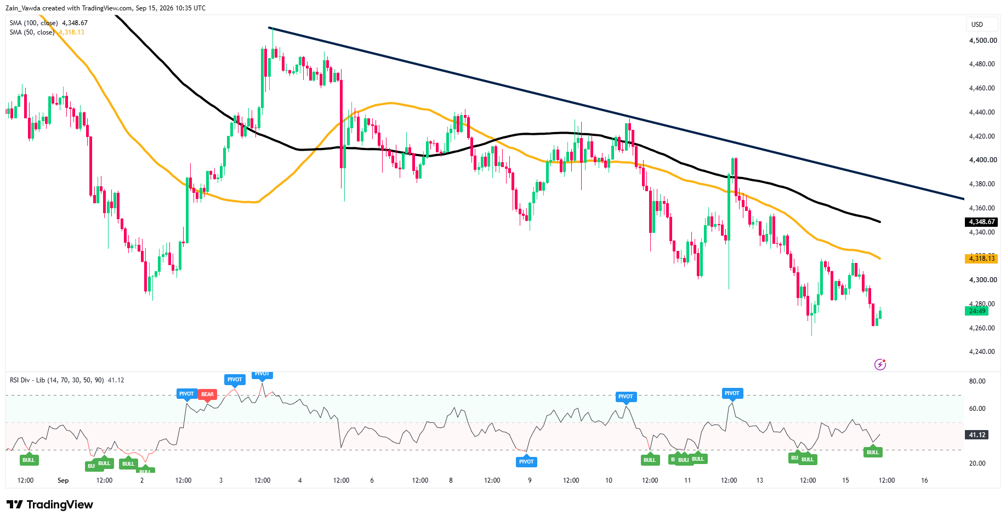Screen dimensions: 1006x521
Task: Click the leftmost BULL marker in RSI pane
Action: click(x=29, y=460)
